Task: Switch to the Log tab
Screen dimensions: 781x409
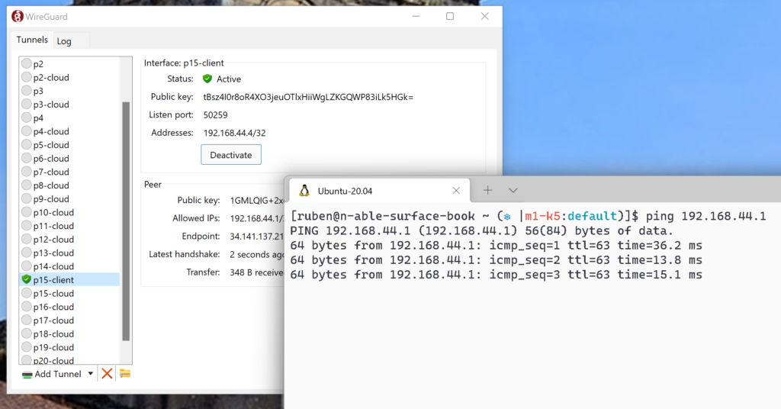Action: click(x=64, y=41)
